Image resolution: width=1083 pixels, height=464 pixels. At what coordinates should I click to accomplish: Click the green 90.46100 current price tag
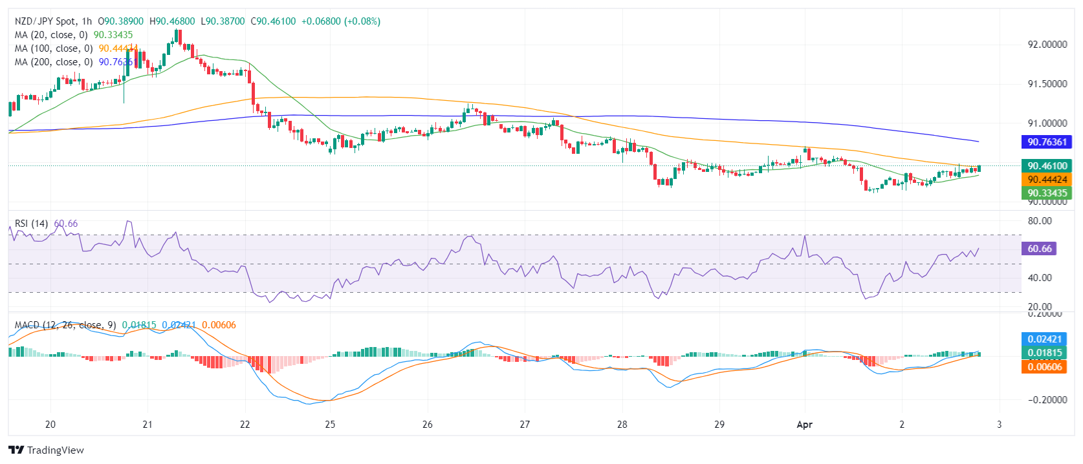1046,166
